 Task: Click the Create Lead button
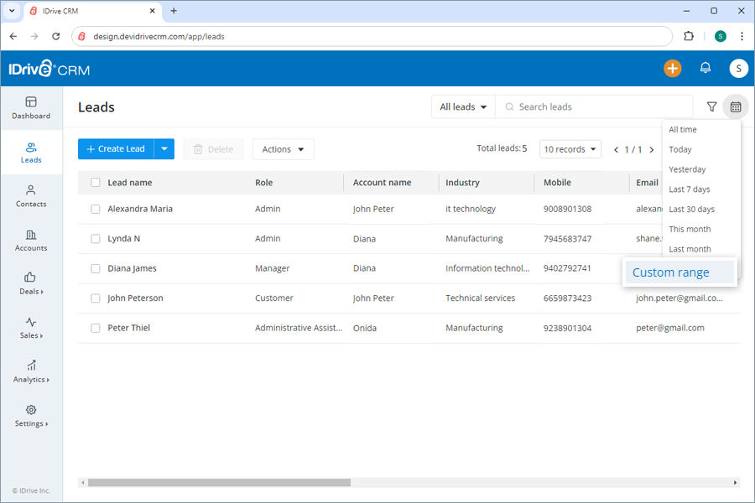(x=116, y=148)
